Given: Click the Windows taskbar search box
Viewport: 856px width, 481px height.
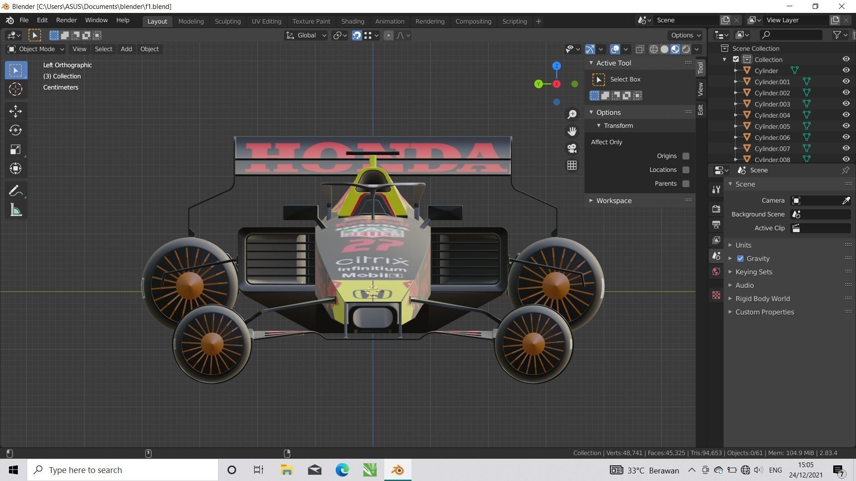Looking at the screenshot, I should (123, 470).
